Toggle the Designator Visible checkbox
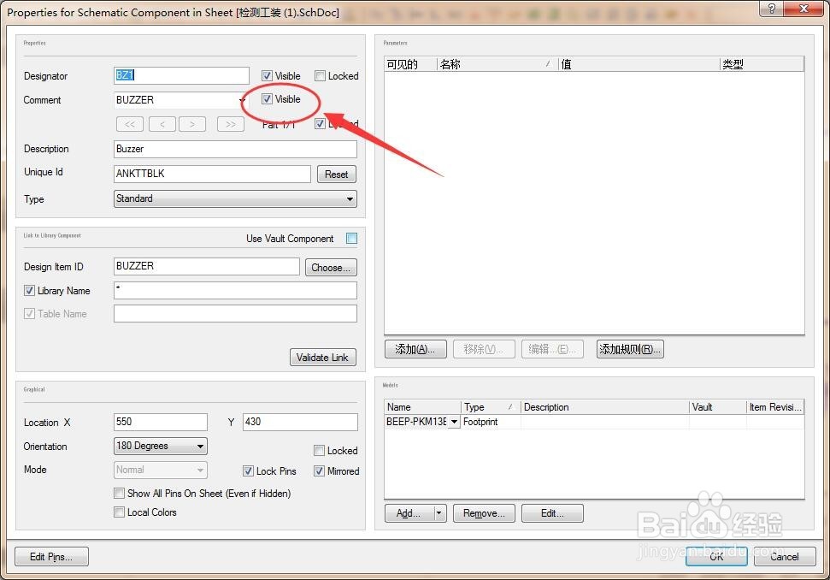Viewport: 830px width, 580px height. (x=267, y=76)
